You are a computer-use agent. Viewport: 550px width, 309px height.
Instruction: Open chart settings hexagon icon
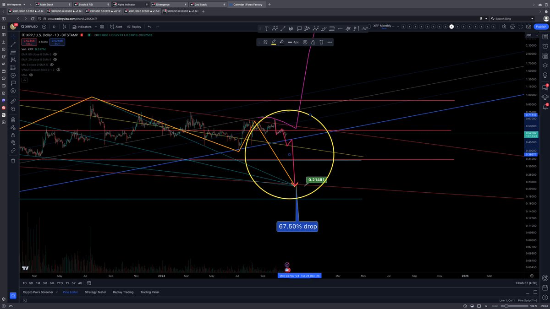click(512, 27)
